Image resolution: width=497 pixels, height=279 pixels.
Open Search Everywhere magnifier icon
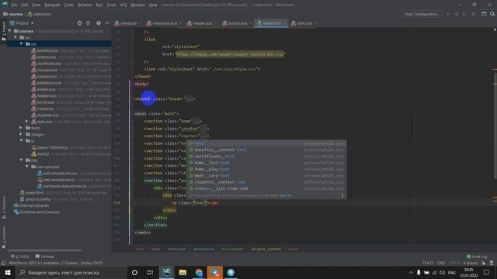[x=492, y=14]
